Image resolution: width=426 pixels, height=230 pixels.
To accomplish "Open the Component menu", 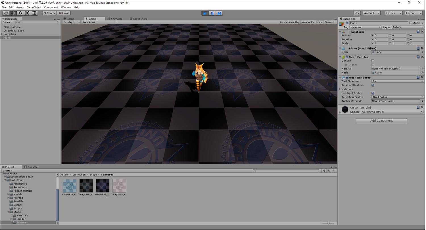I will coord(51,7).
